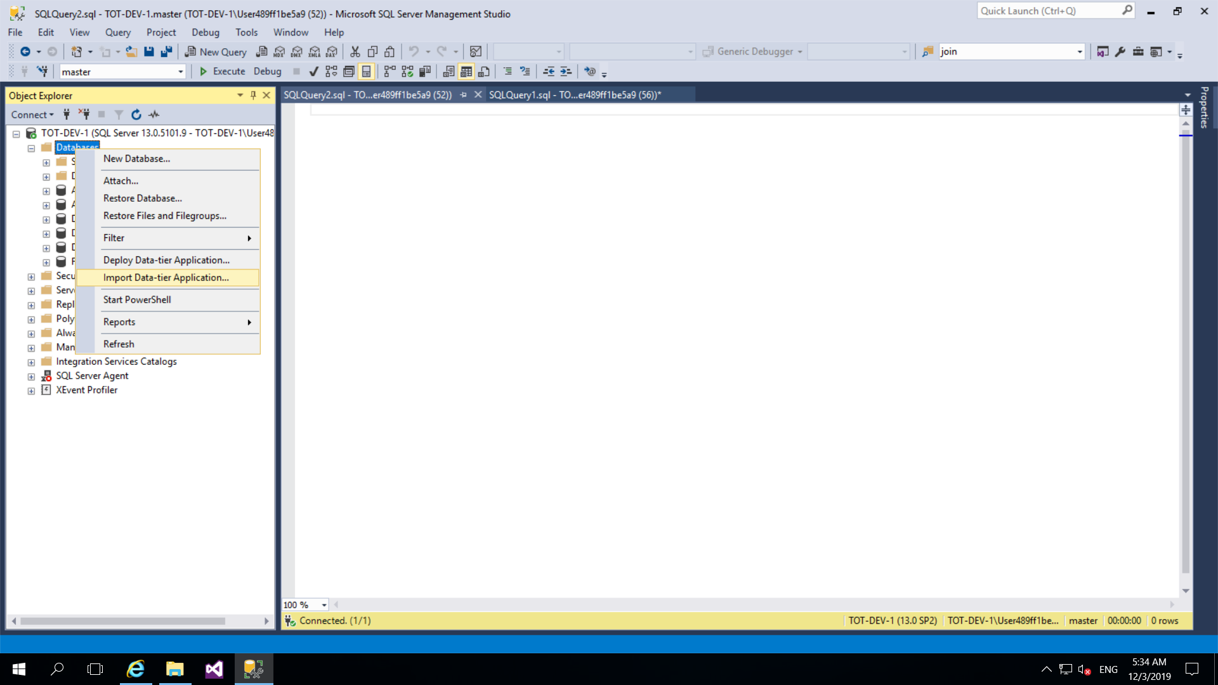
Task: Open the Reports submenu
Action: click(x=167, y=322)
